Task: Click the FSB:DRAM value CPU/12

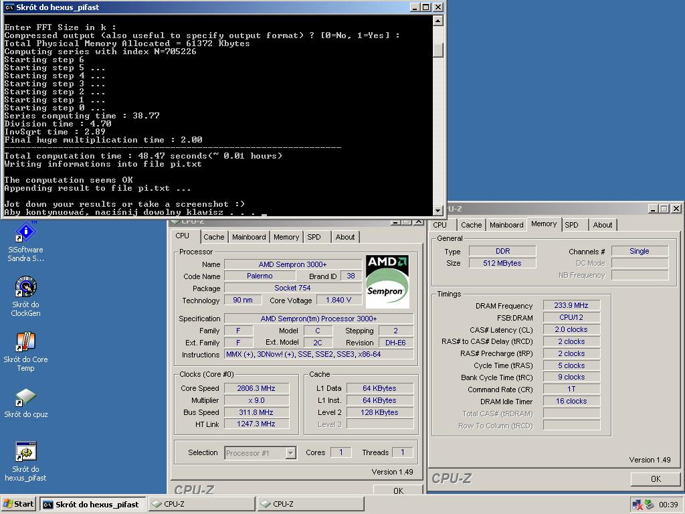Action: (x=571, y=317)
